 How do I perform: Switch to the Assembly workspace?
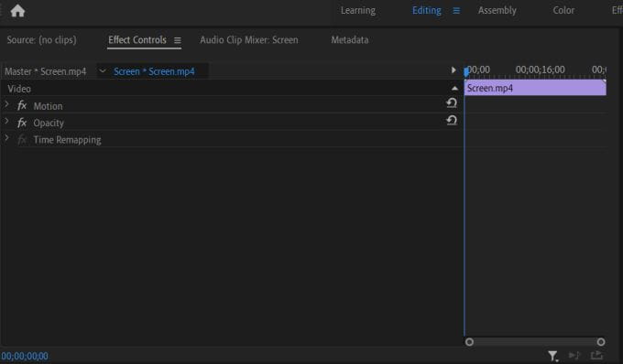coord(497,10)
